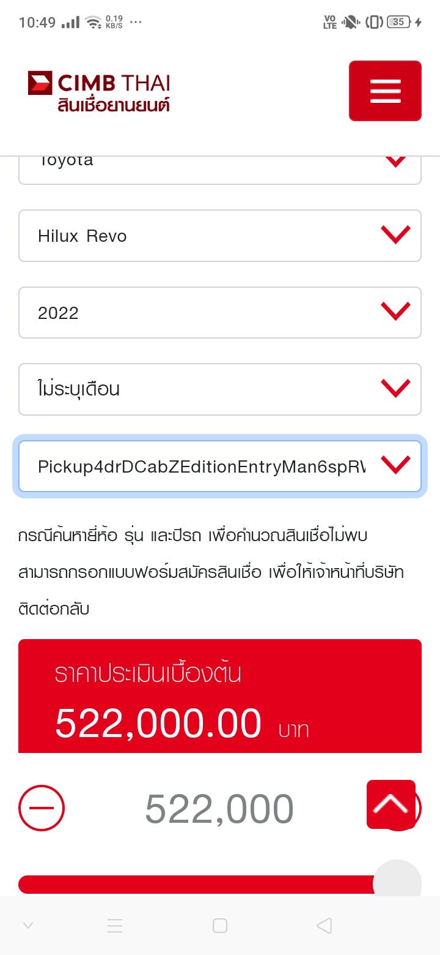Open the Hilux Revo model dropdown
The width and height of the screenshot is (440, 955).
pyautogui.click(x=220, y=236)
